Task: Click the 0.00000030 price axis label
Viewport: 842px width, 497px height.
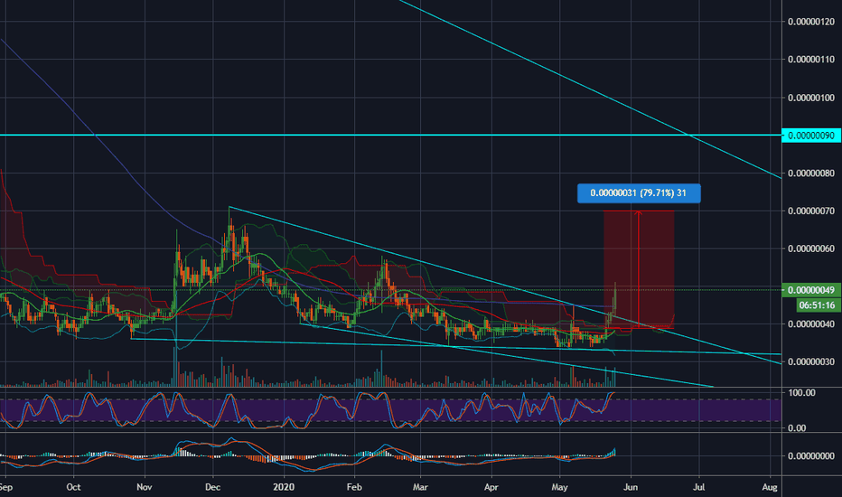Action: coord(811,361)
